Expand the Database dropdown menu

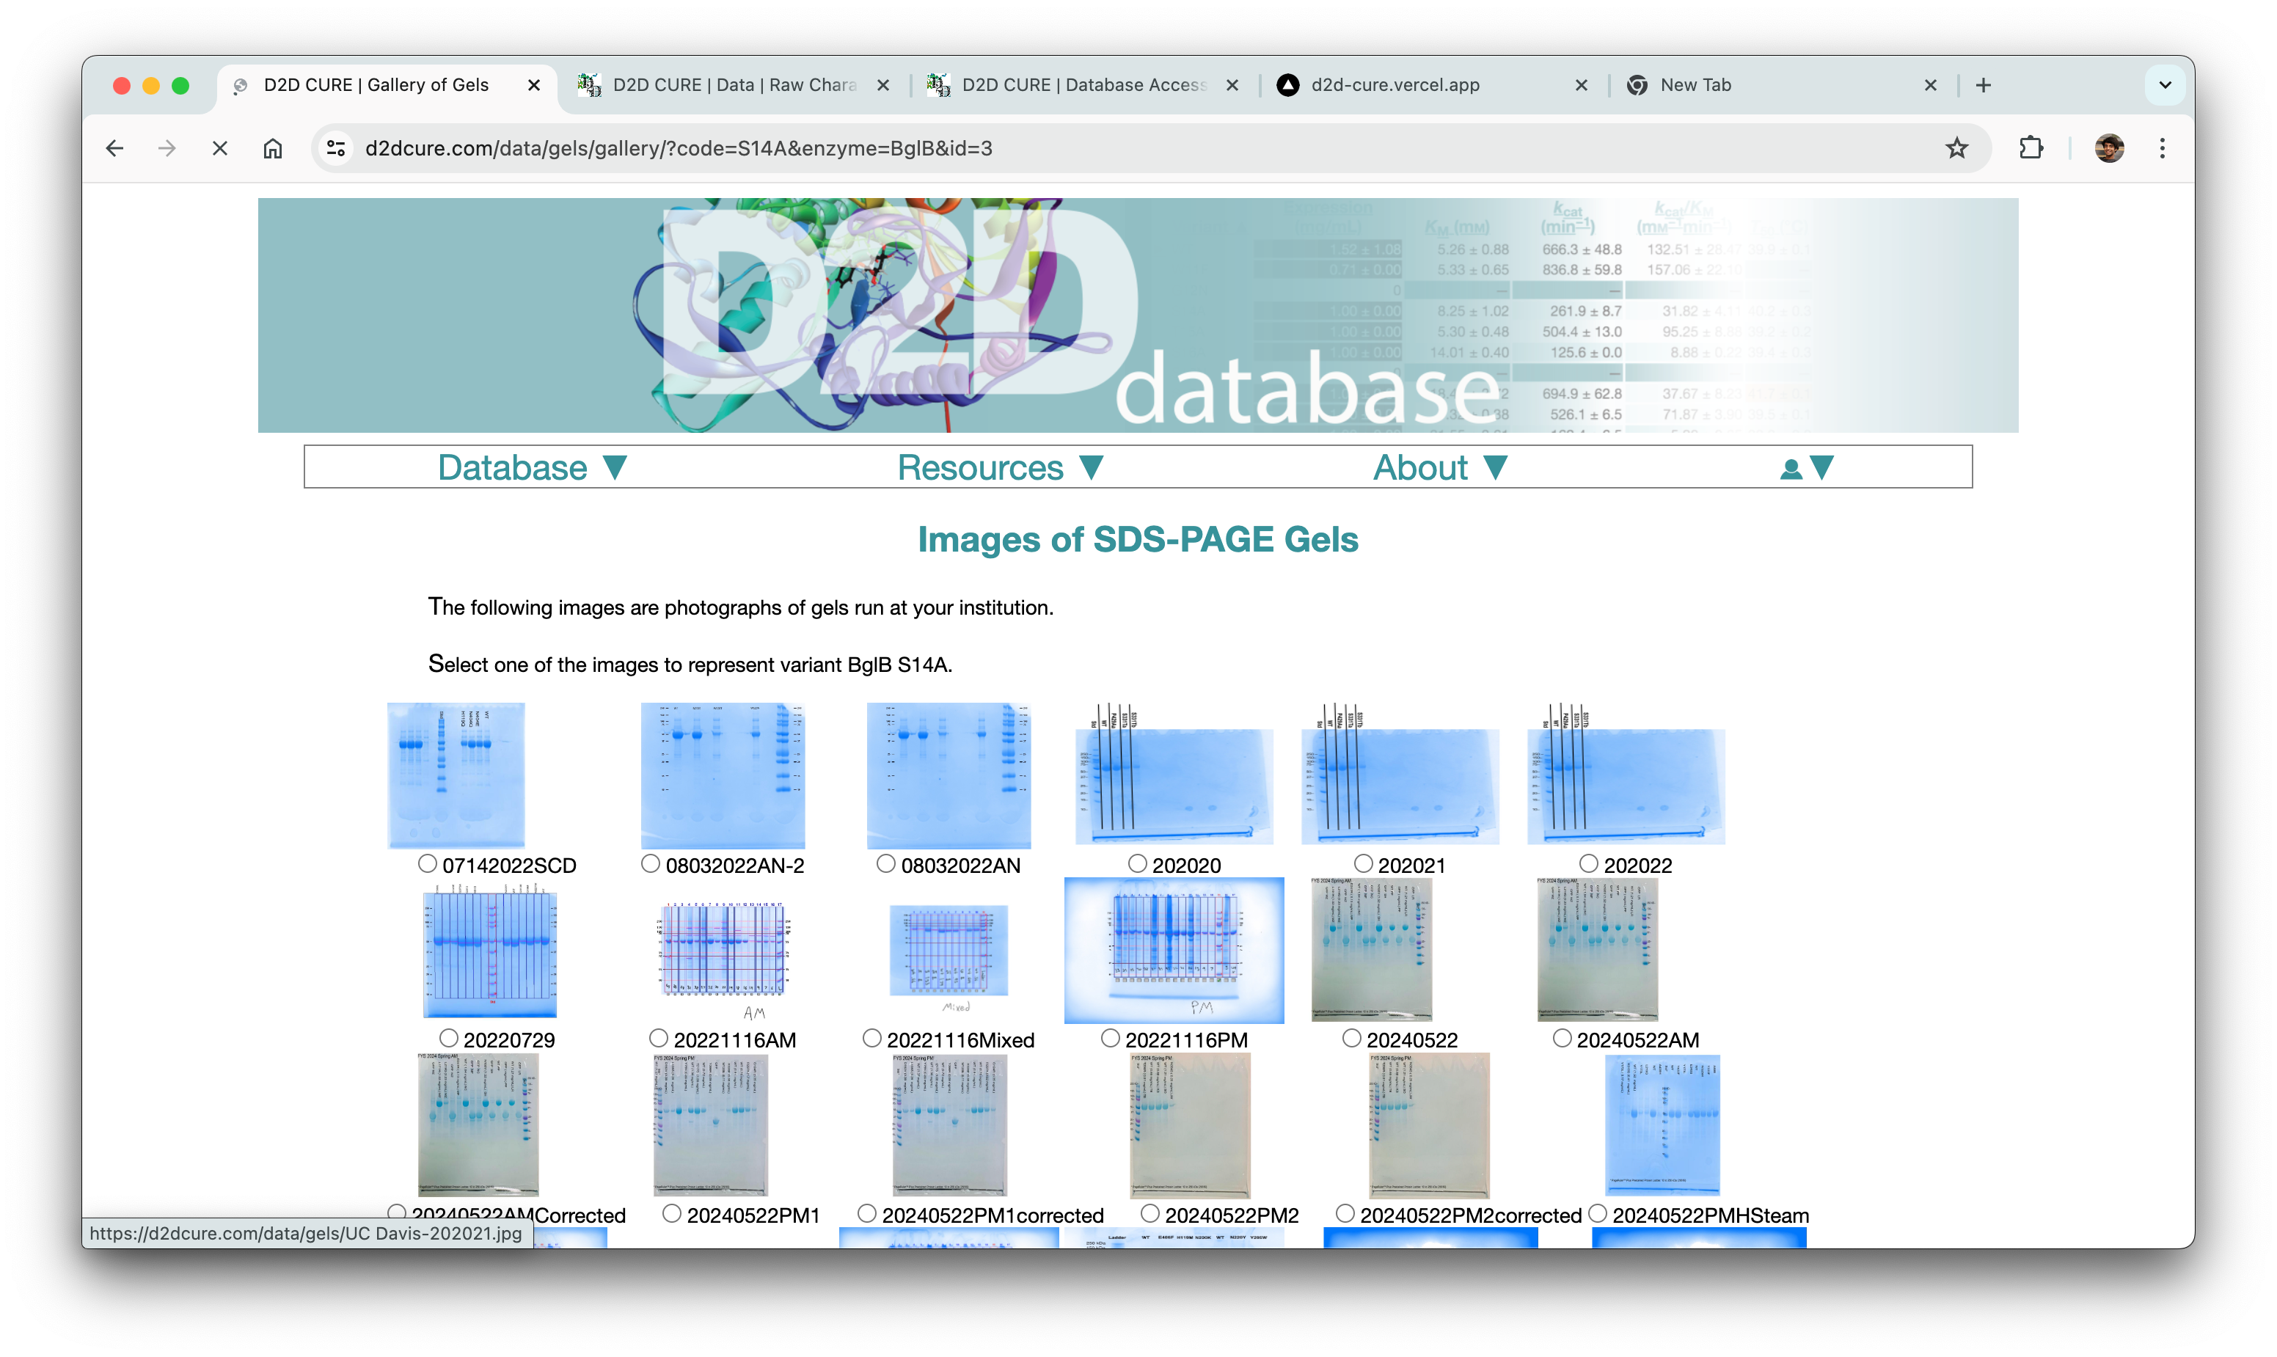click(533, 468)
